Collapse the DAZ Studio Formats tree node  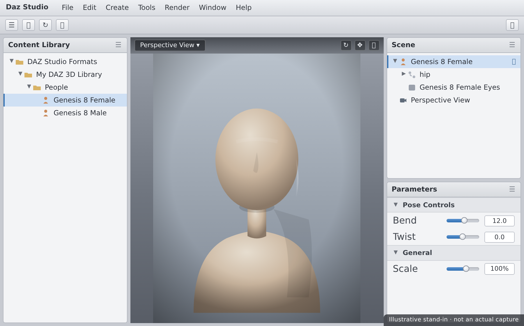(12, 61)
